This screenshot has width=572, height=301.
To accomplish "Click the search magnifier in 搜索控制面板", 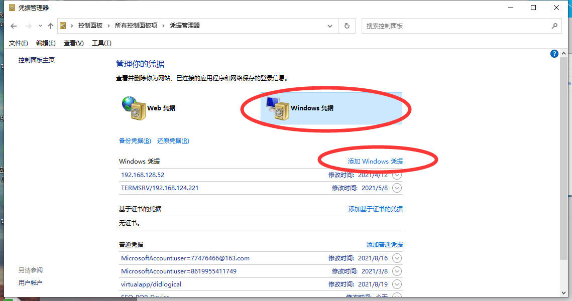I will tap(554, 26).
